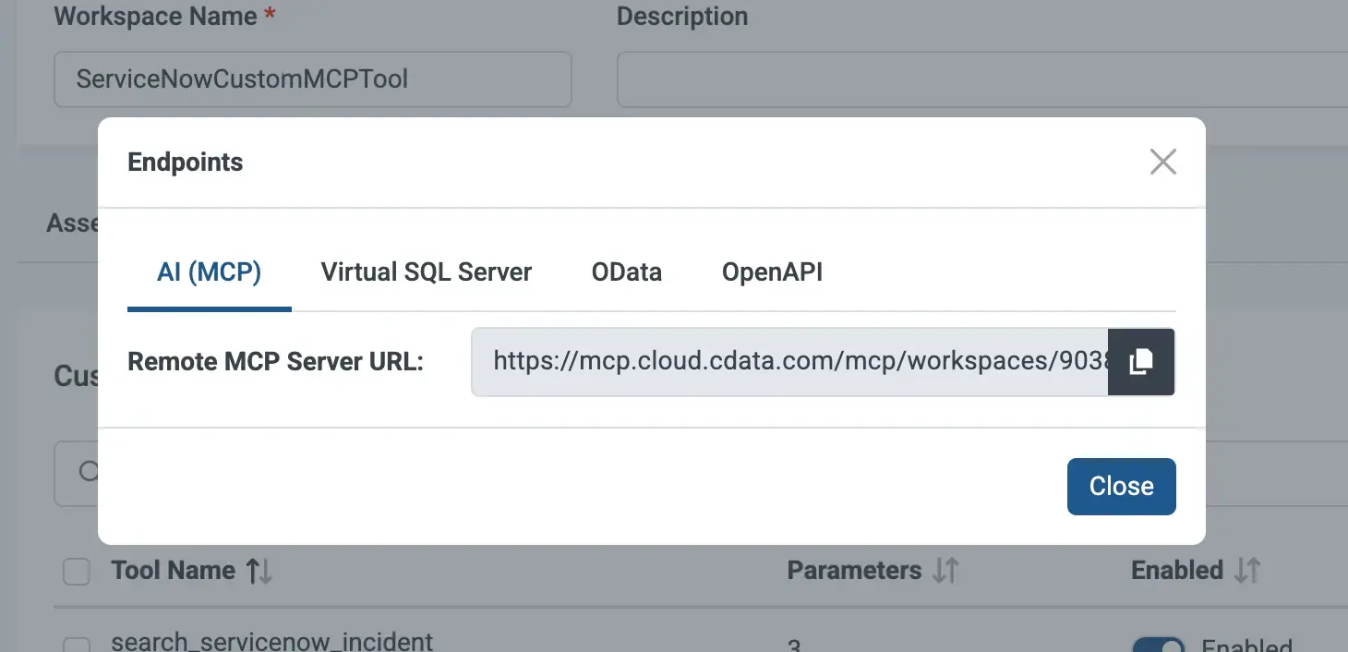1348x652 pixels.
Task: Select the AI (MCP) tab
Action: [209, 272]
